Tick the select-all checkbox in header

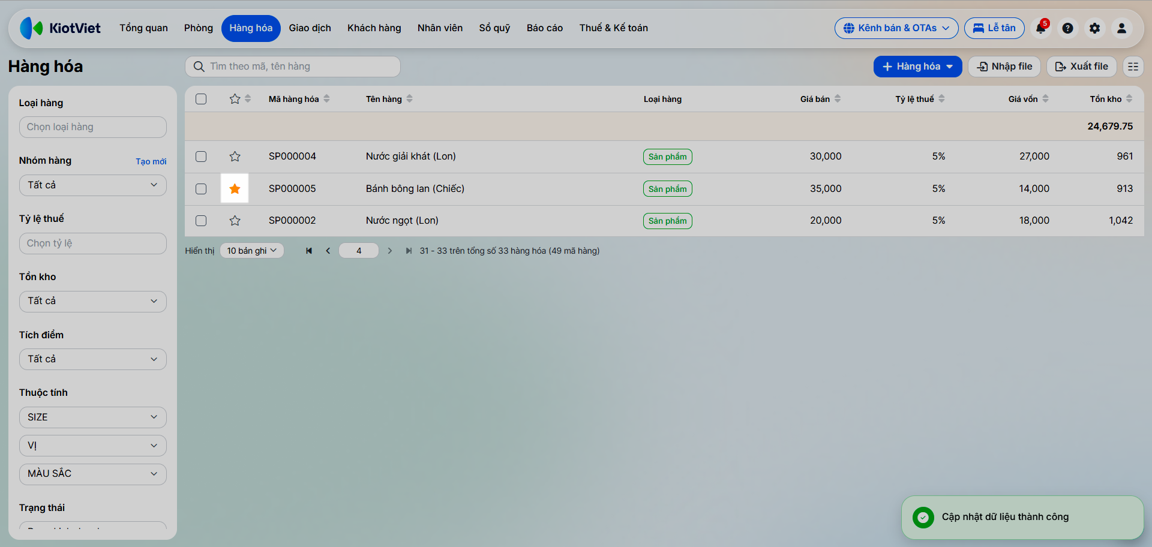(x=201, y=99)
